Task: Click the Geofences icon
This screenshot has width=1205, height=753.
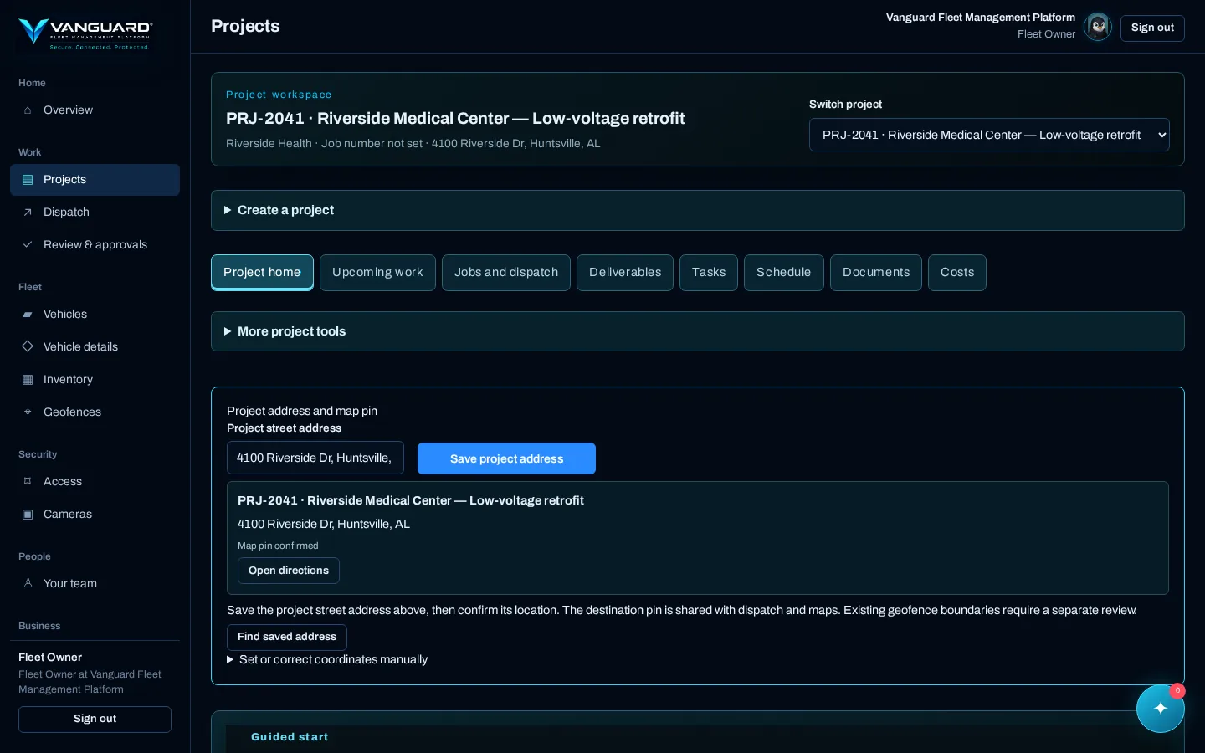Action: 28,412
